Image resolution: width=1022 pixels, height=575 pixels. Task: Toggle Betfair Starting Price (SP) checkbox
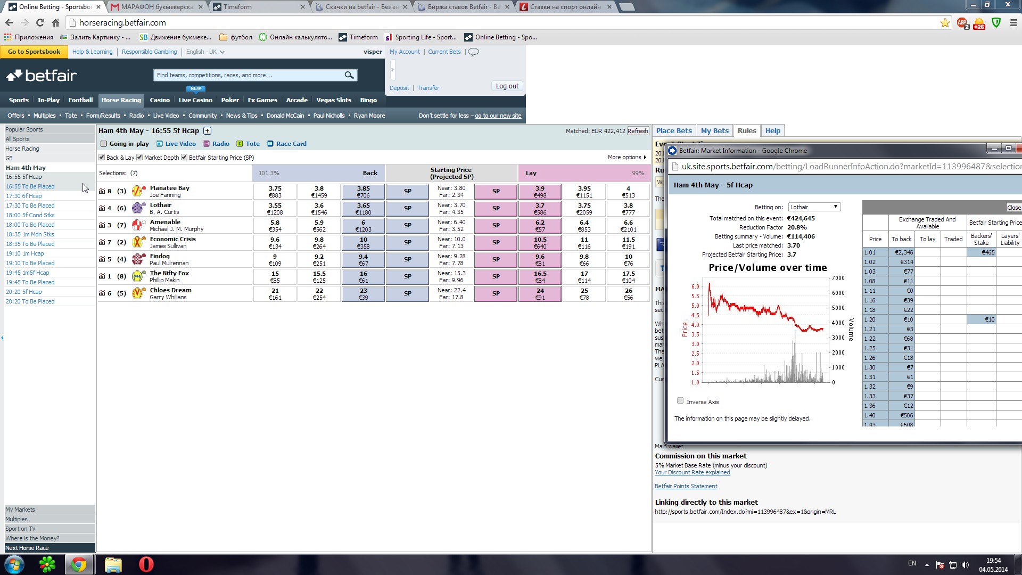[184, 158]
